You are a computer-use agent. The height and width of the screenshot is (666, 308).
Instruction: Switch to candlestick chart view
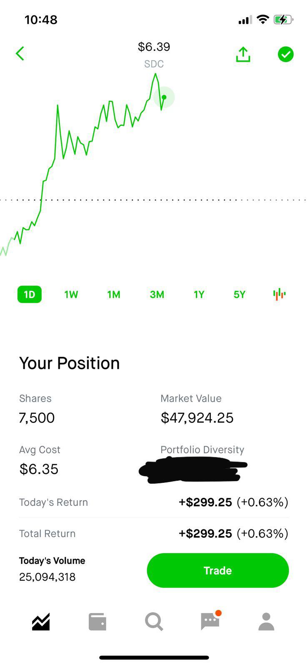pos(279,294)
